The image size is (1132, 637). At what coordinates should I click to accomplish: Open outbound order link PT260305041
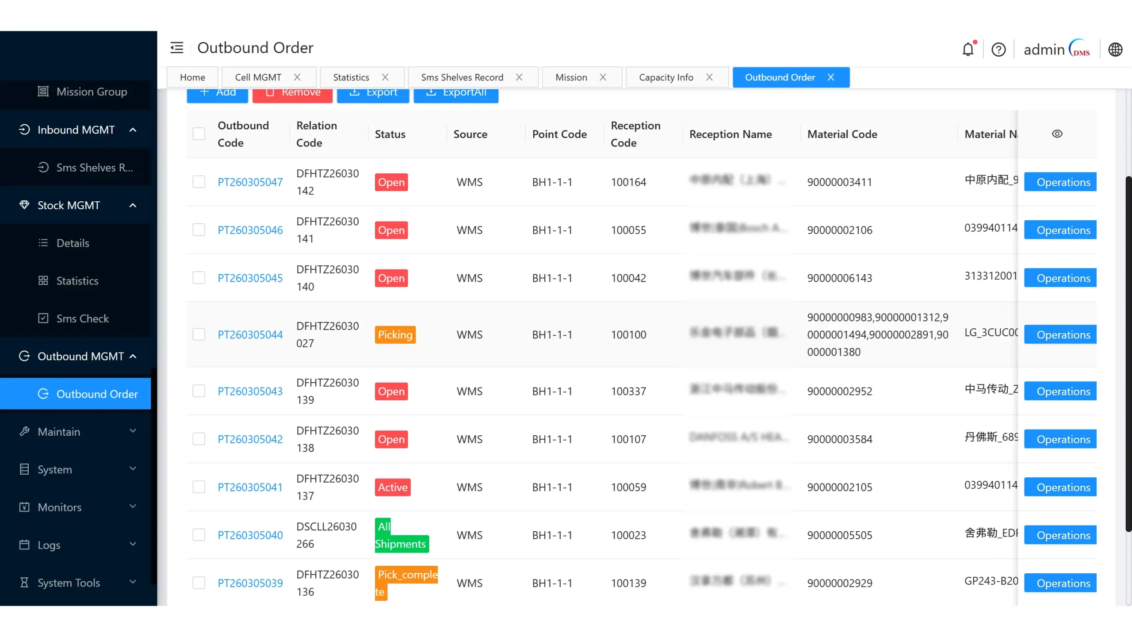(x=250, y=487)
